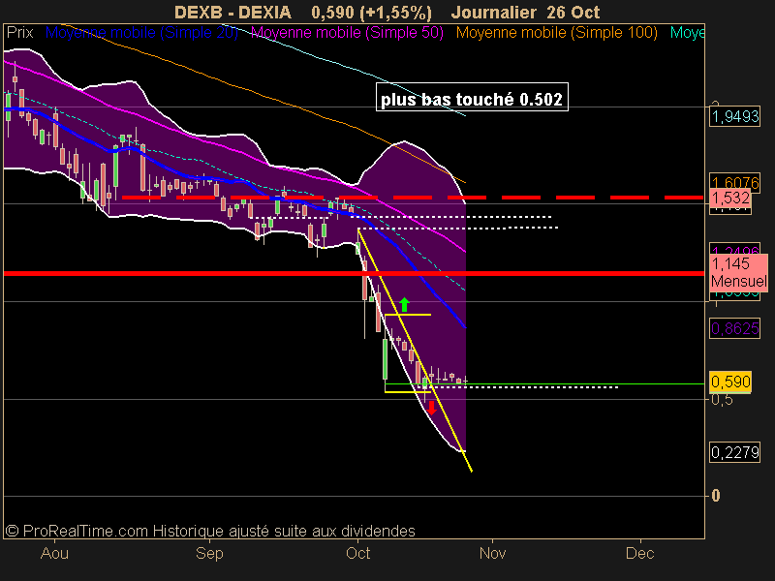
Task: Click the Prix legend label
Action: (19, 33)
